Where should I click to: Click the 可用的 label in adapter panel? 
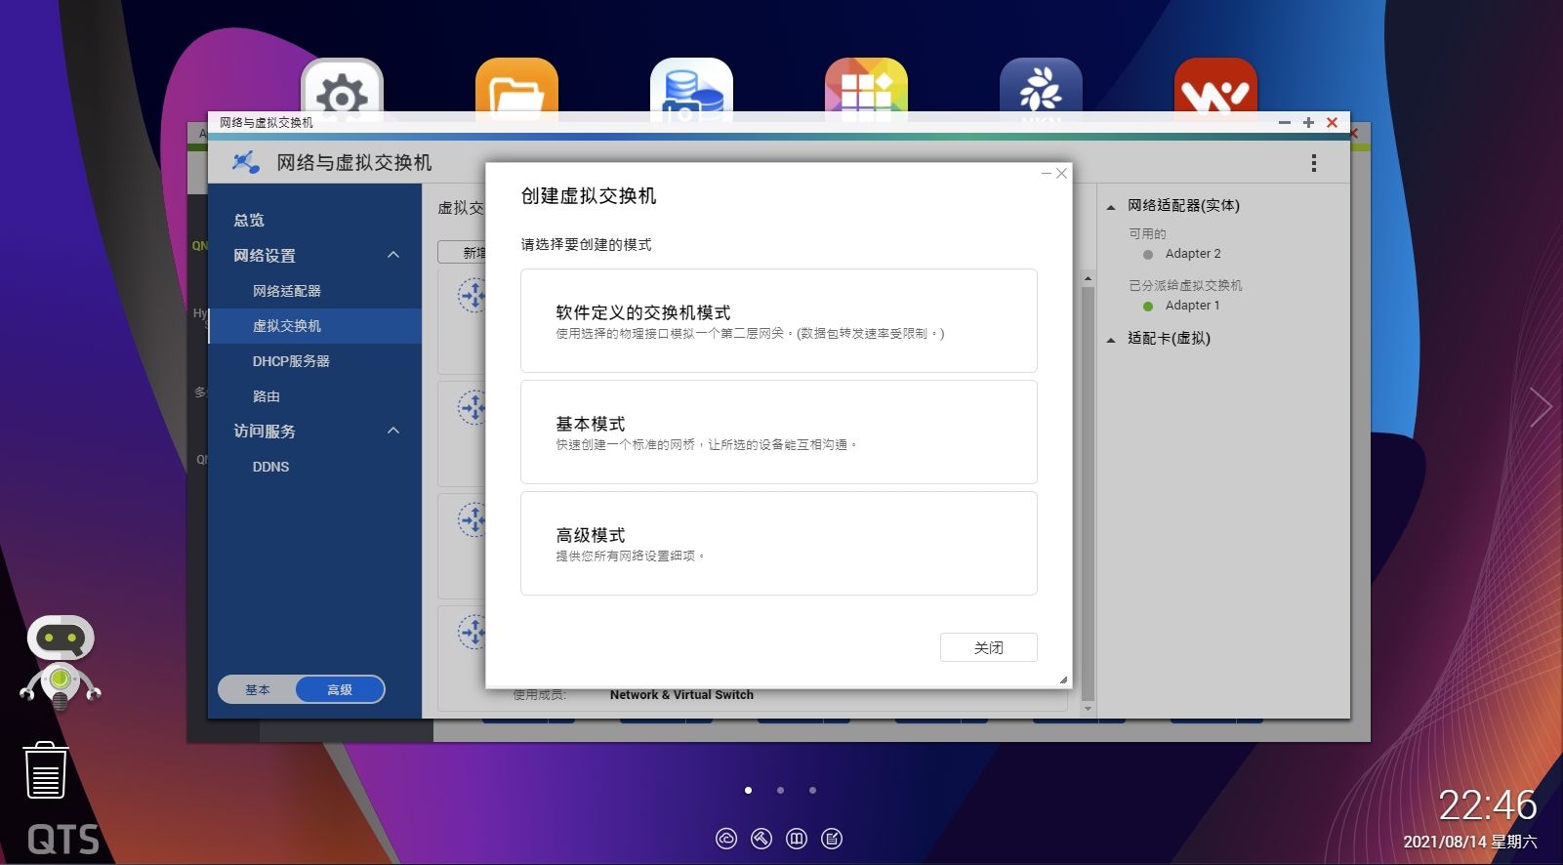pyautogui.click(x=1147, y=233)
